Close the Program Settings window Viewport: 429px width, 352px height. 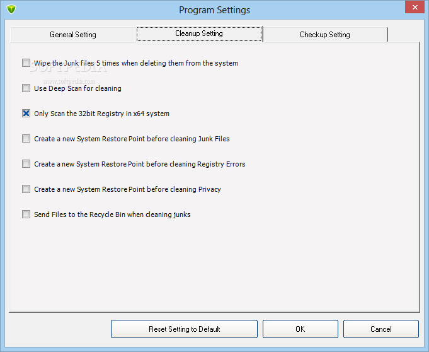click(415, 7)
